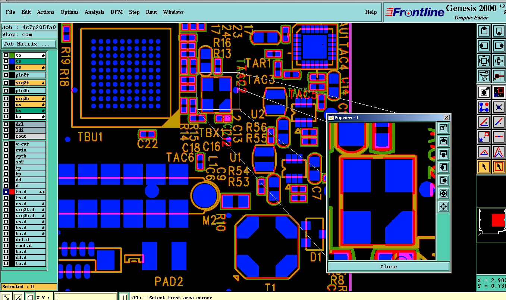The width and height of the screenshot is (506, 300).
Task: Click the double nested triangle icon
Action: [499, 151]
